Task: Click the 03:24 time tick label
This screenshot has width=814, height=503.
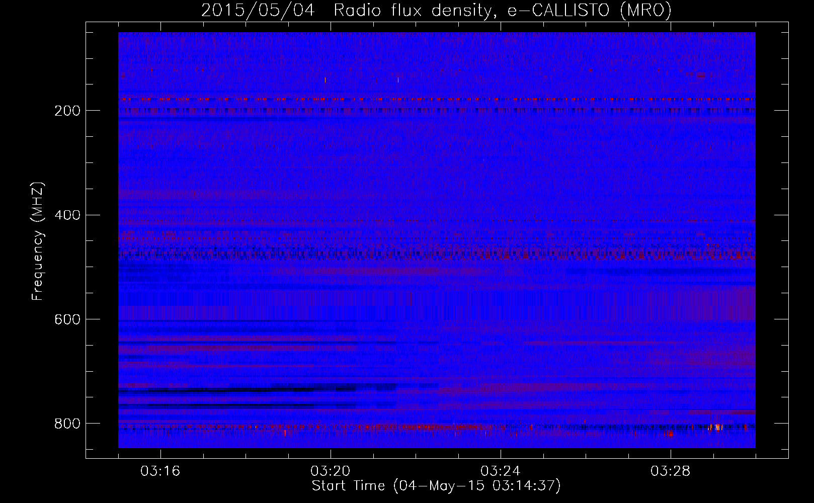Action: [x=501, y=471]
